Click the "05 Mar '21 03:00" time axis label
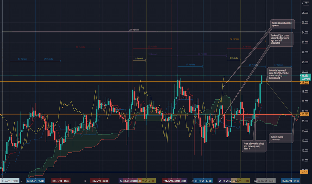The height and width of the screenshot is (184, 312). click(291, 181)
